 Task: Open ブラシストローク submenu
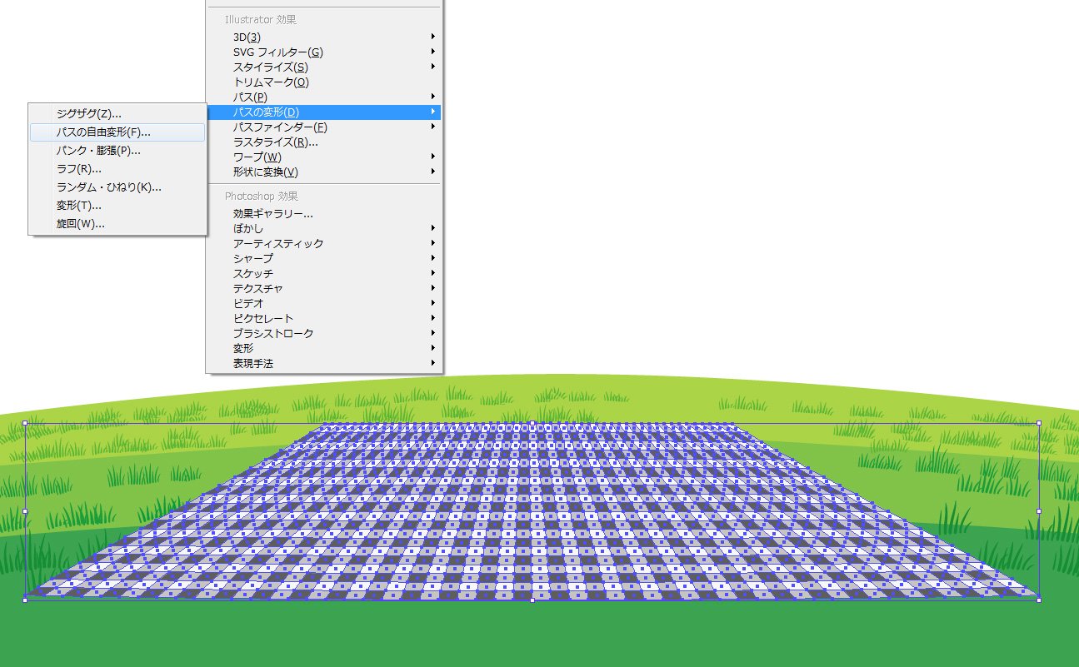pos(324,333)
